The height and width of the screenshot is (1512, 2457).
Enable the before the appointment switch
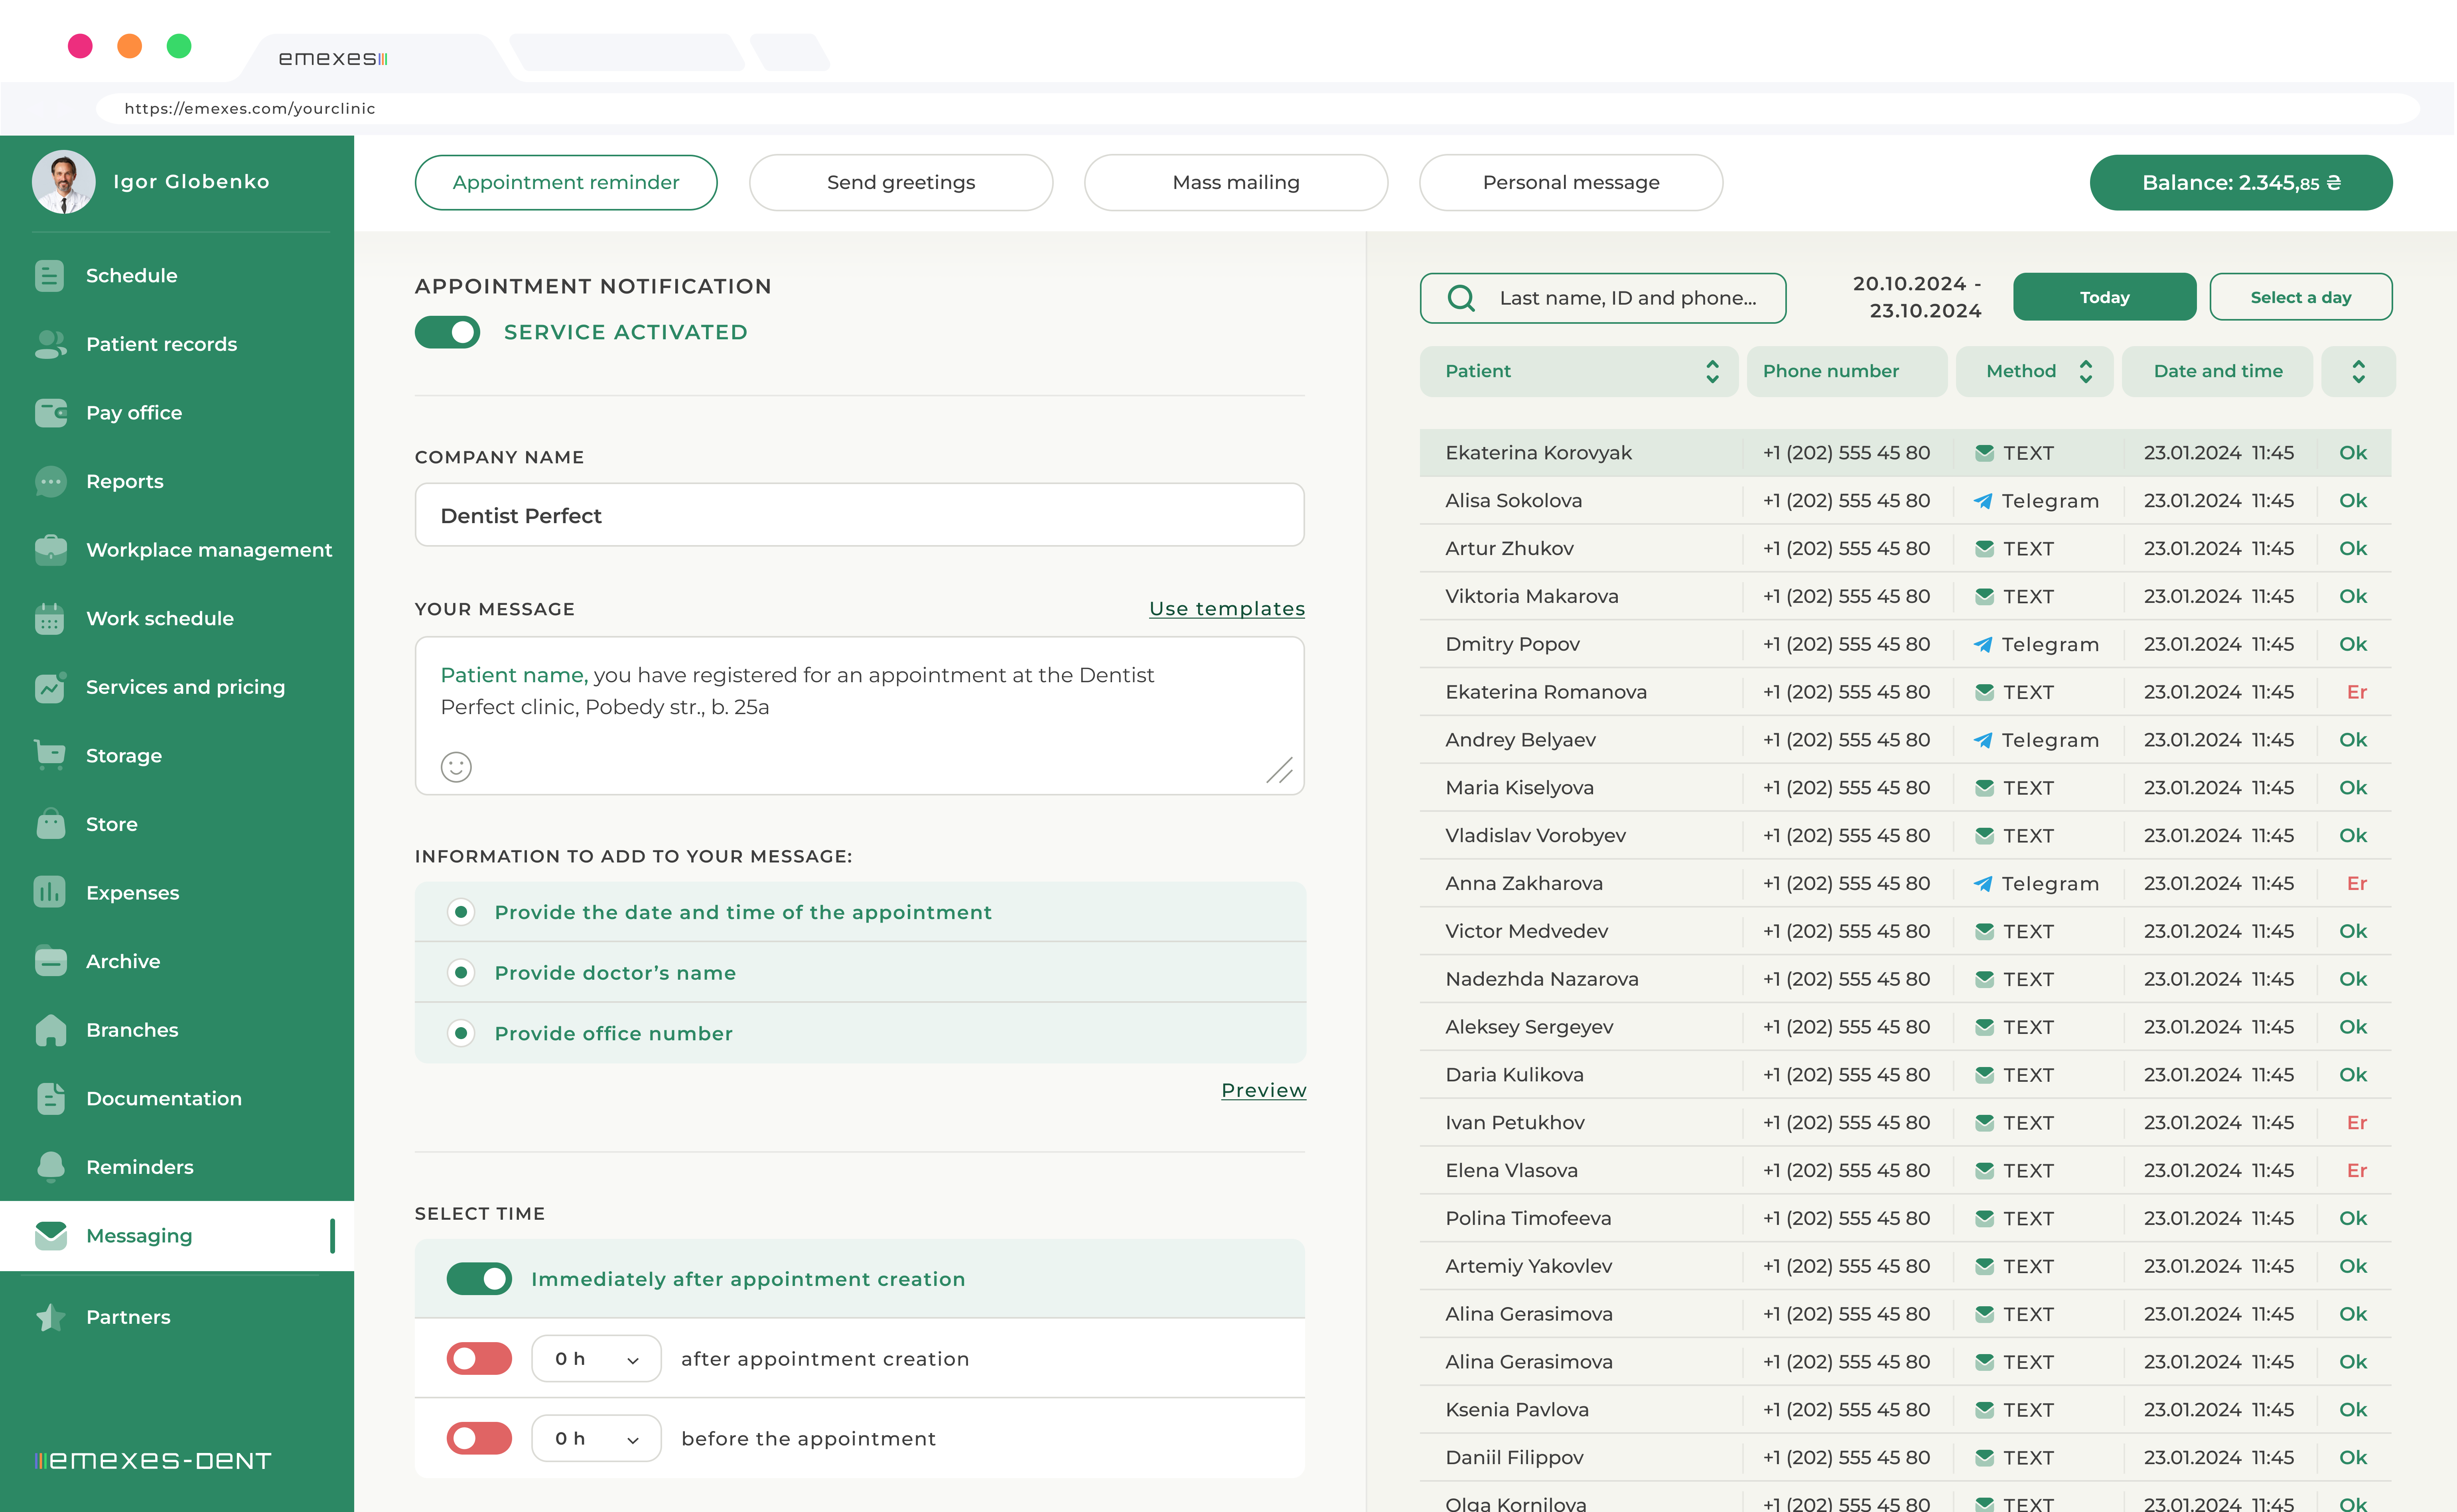click(479, 1438)
